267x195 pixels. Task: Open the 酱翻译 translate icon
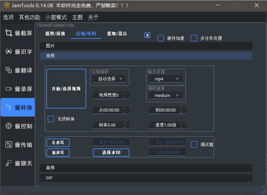coord(9,70)
